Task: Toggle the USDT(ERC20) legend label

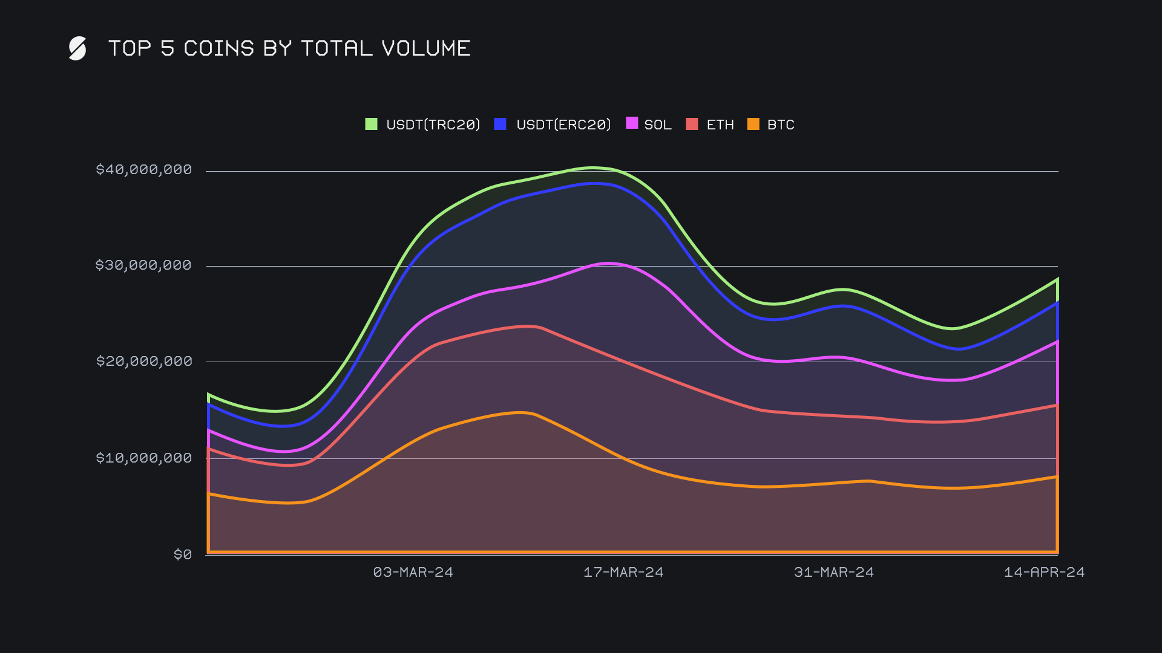Action: click(563, 125)
